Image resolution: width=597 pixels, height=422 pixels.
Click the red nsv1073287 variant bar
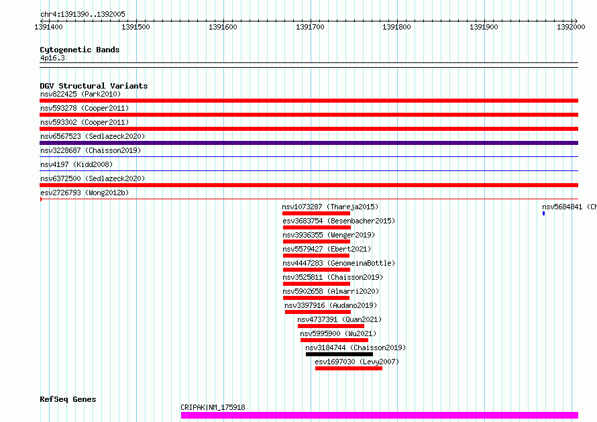(316, 213)
